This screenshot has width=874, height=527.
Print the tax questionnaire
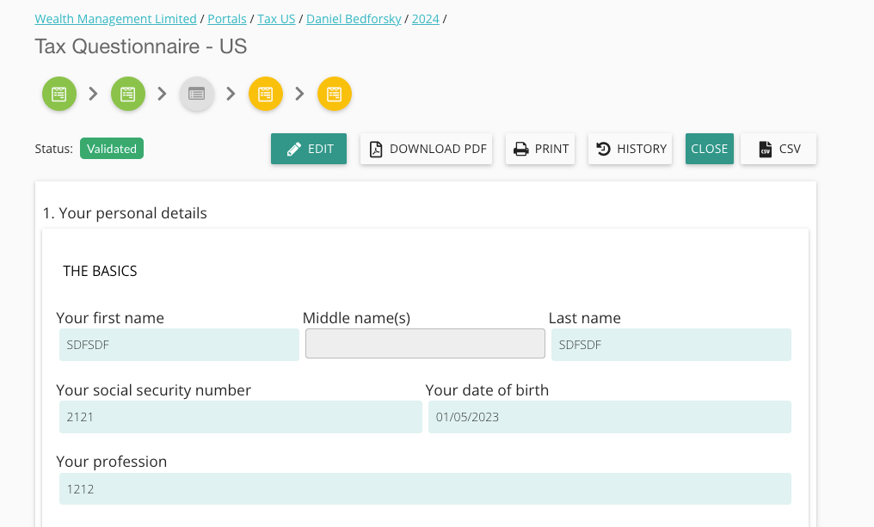coord(540,149)
